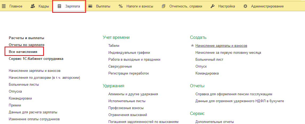
Task: Create Начисление за первую половину месяца
Action: (x=228, y=52)
